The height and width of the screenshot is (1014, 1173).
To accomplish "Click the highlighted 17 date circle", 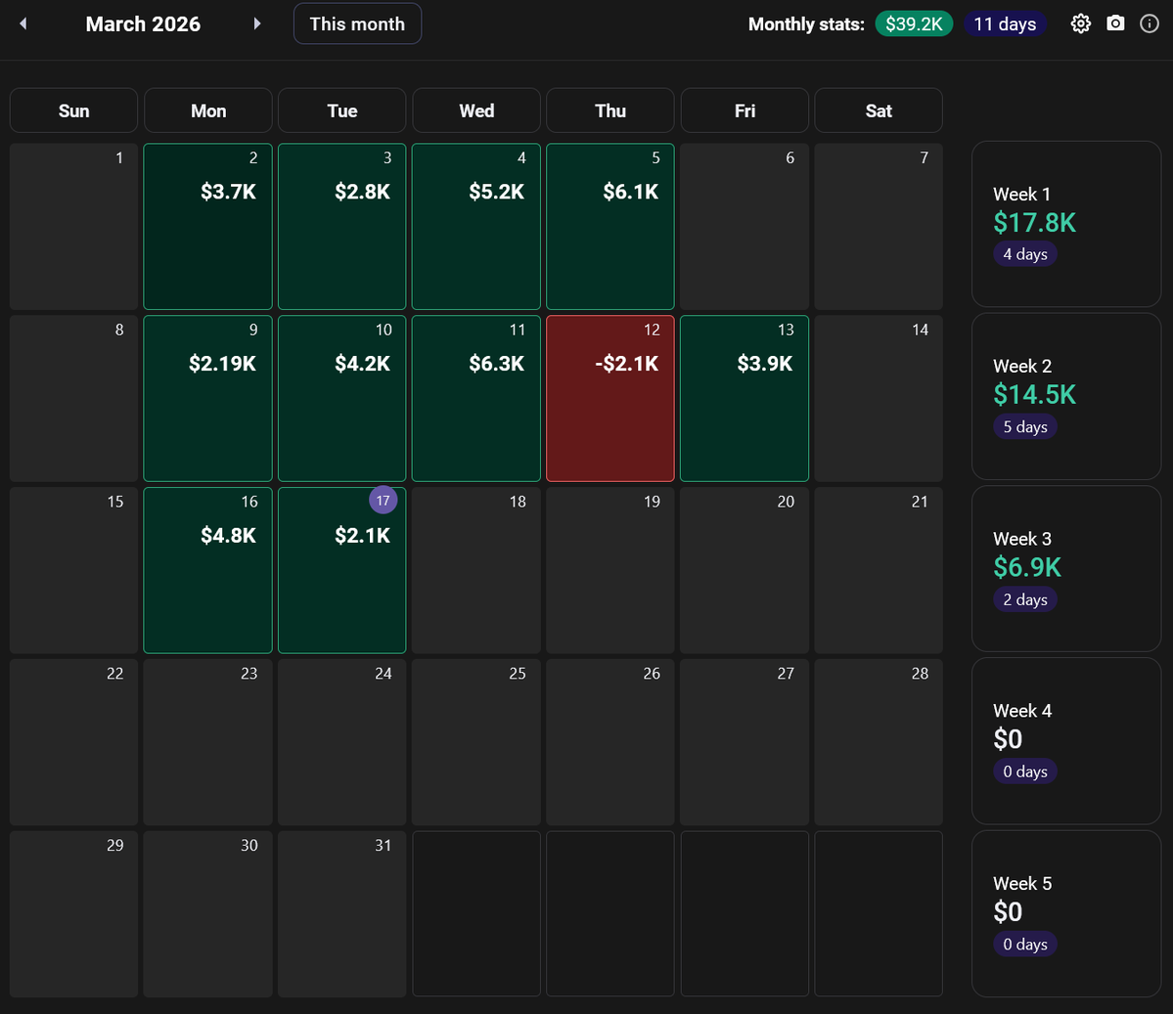I will point(383,501).
